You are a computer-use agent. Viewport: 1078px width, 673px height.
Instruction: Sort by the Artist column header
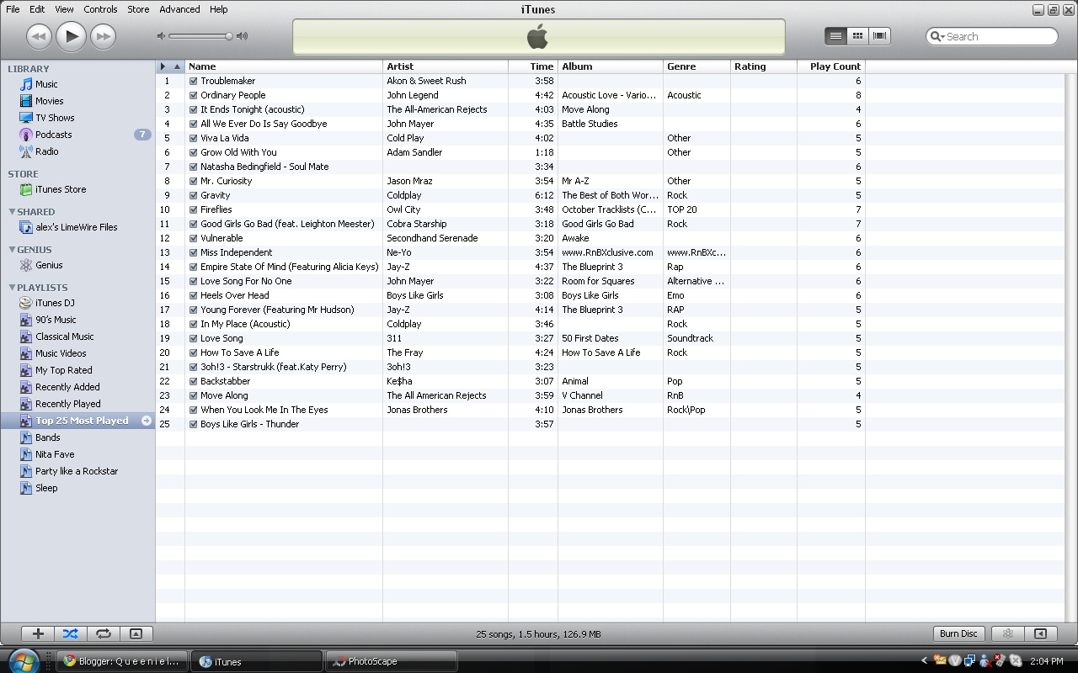(446, 66)
